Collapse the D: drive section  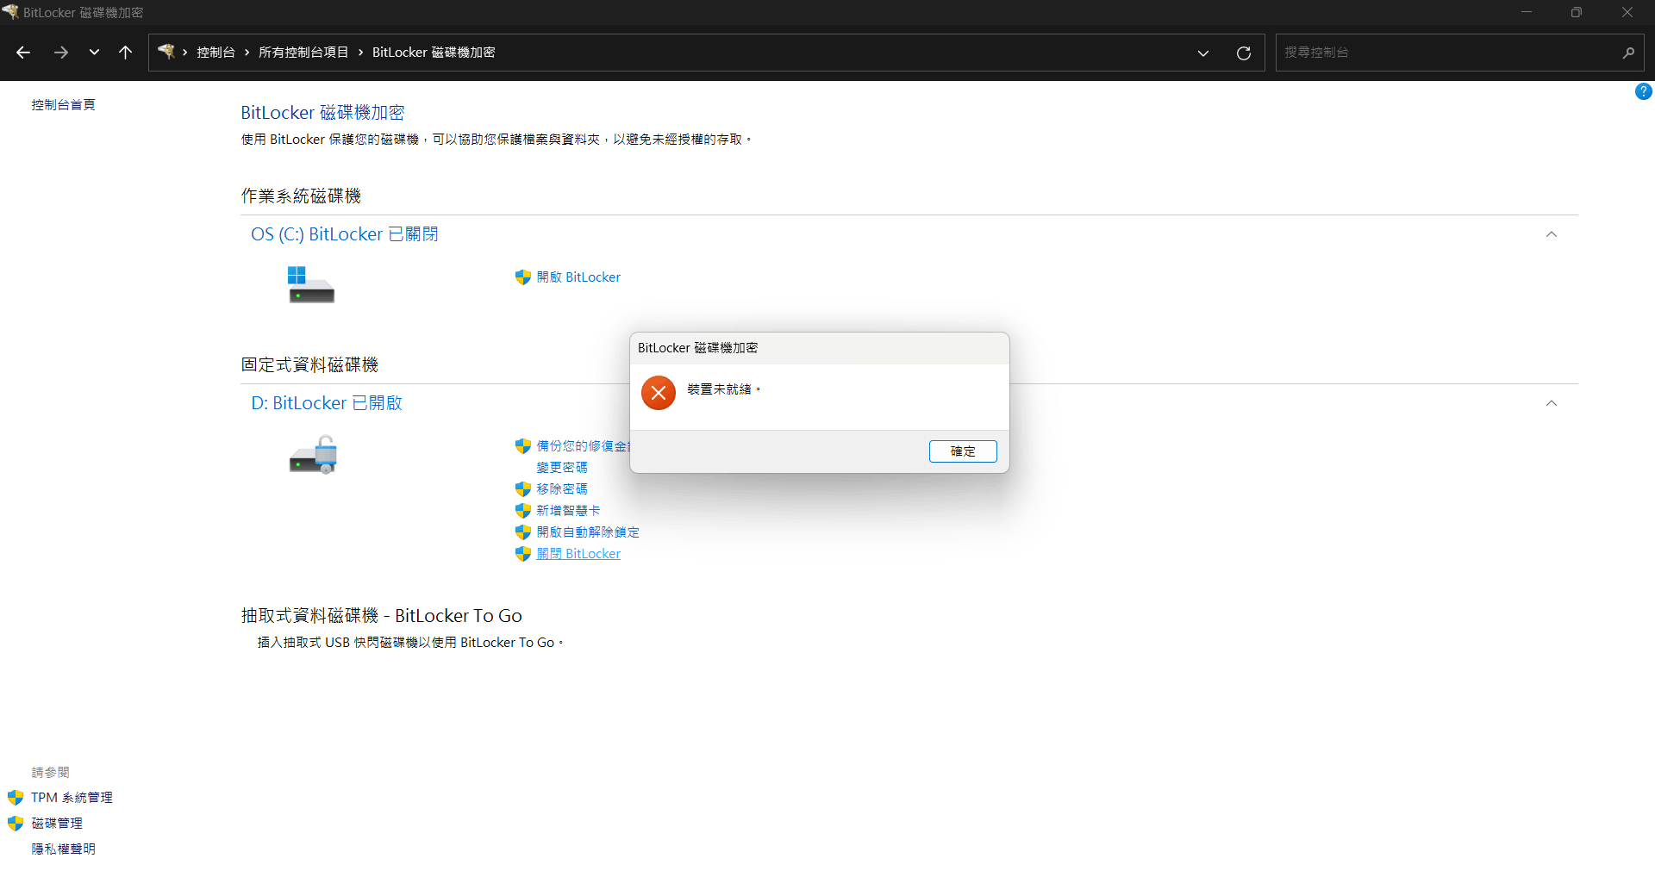[1552, 403]
